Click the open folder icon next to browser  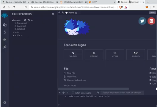coord(32,20)
